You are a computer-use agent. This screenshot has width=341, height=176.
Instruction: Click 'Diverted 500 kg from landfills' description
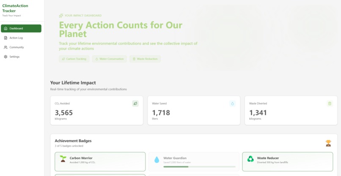(x=272, y=162)
